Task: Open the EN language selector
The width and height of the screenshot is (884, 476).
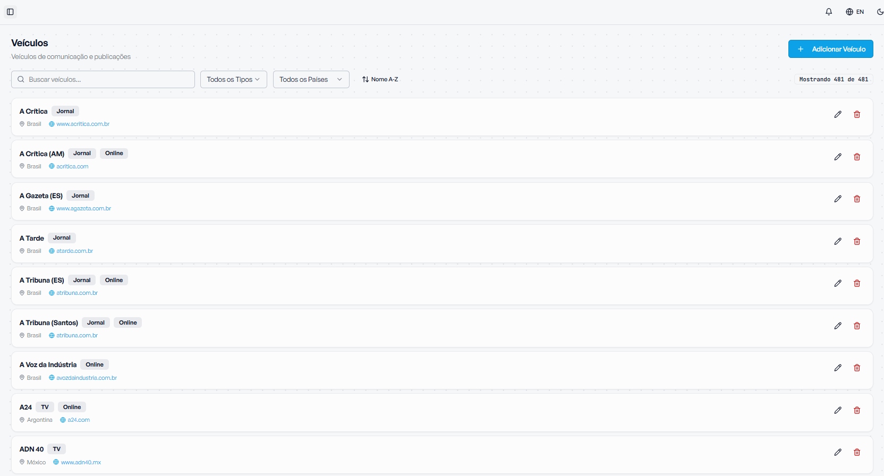Action: pyautogui.click(x=855, y=12)
